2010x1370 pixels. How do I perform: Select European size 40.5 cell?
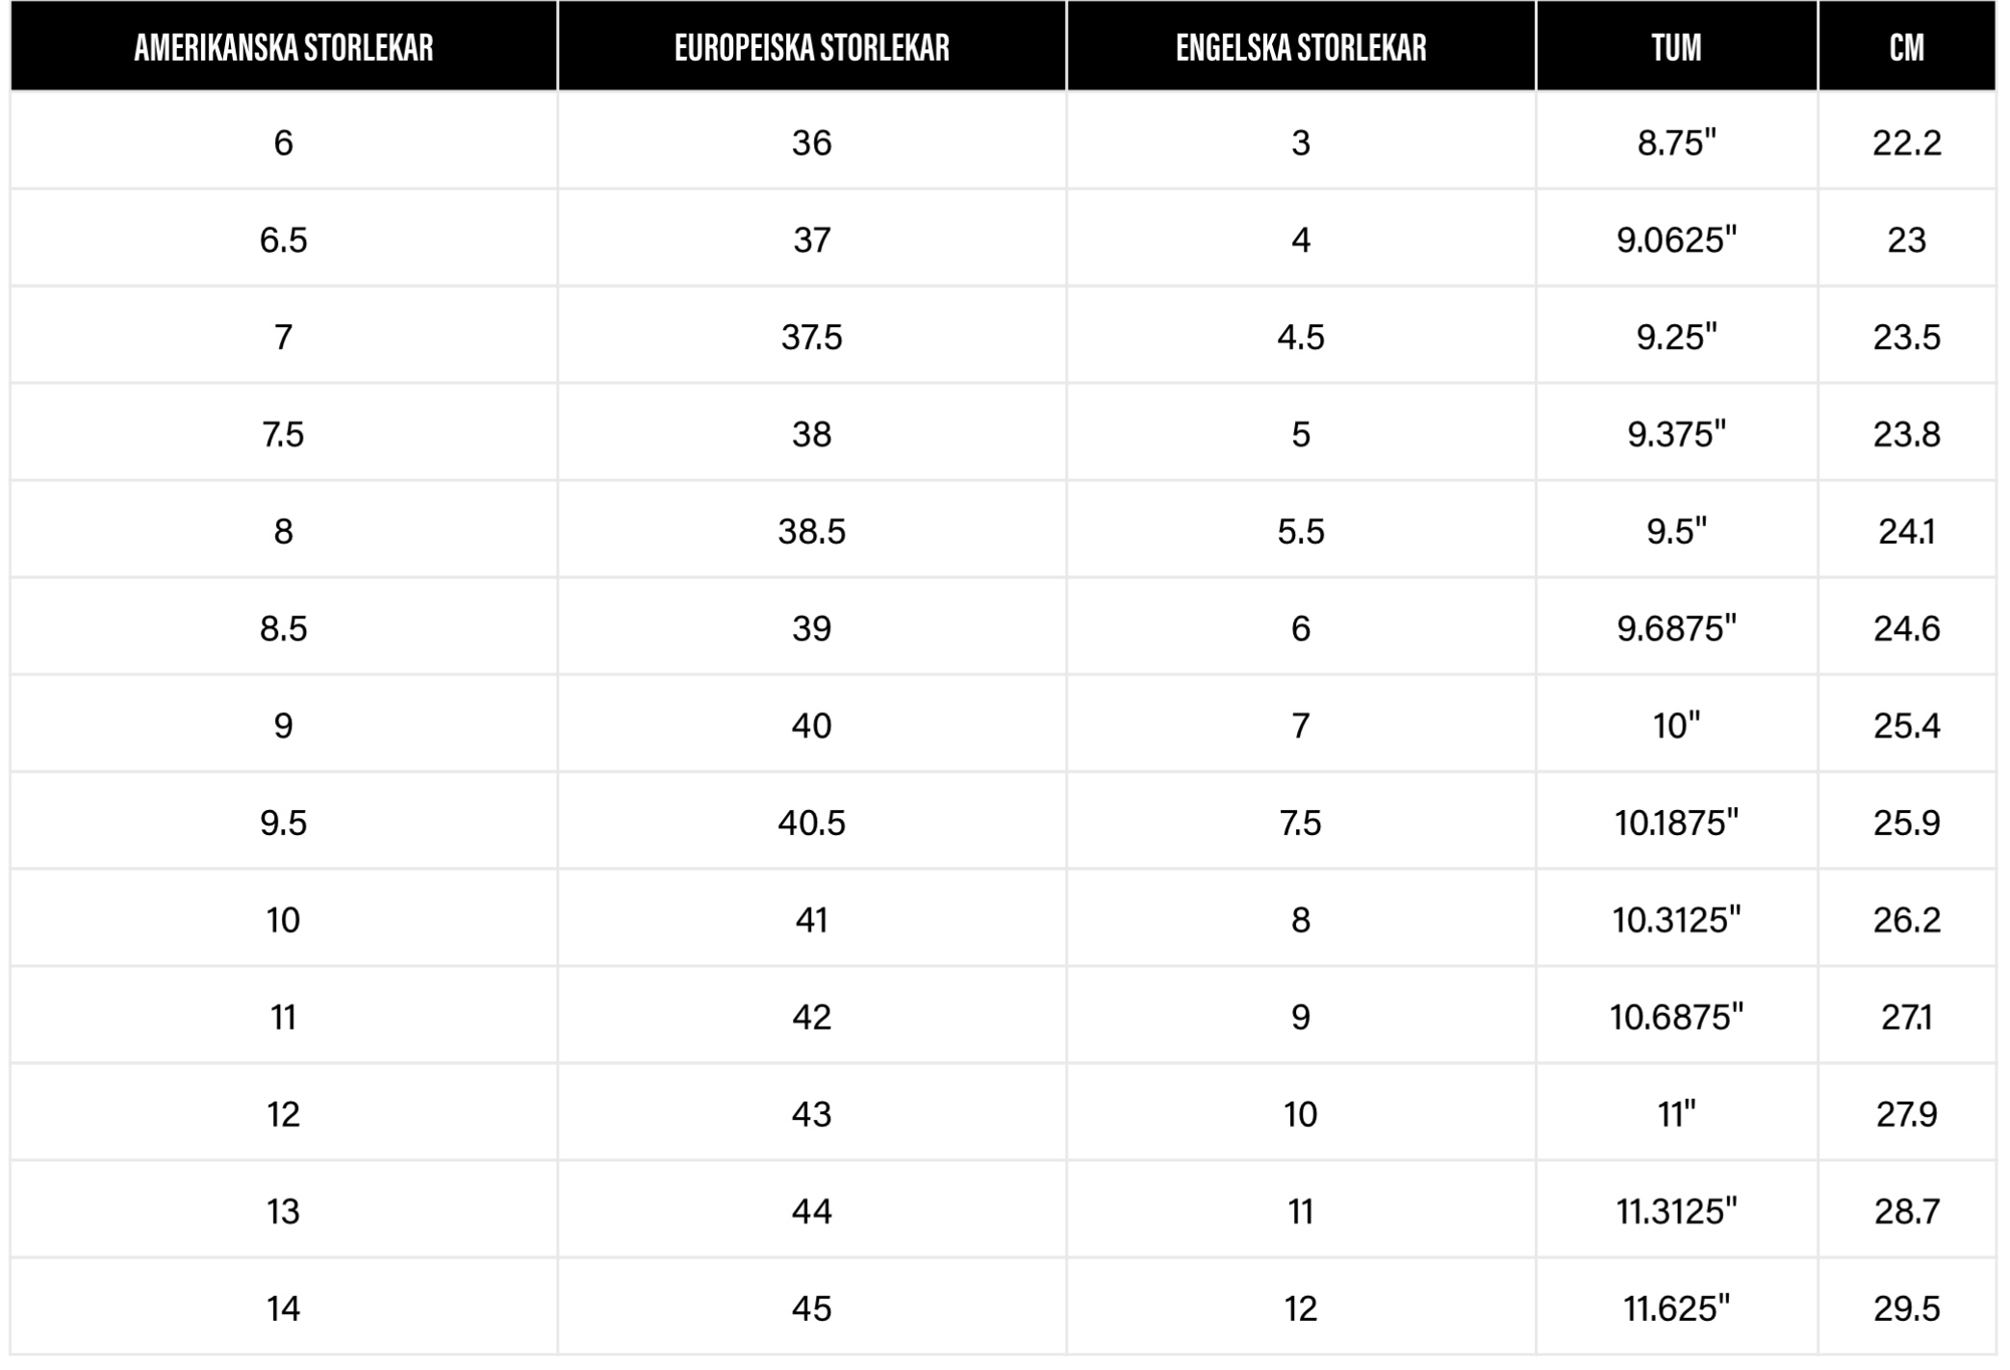pyautogui.click(x=812, y=823)
